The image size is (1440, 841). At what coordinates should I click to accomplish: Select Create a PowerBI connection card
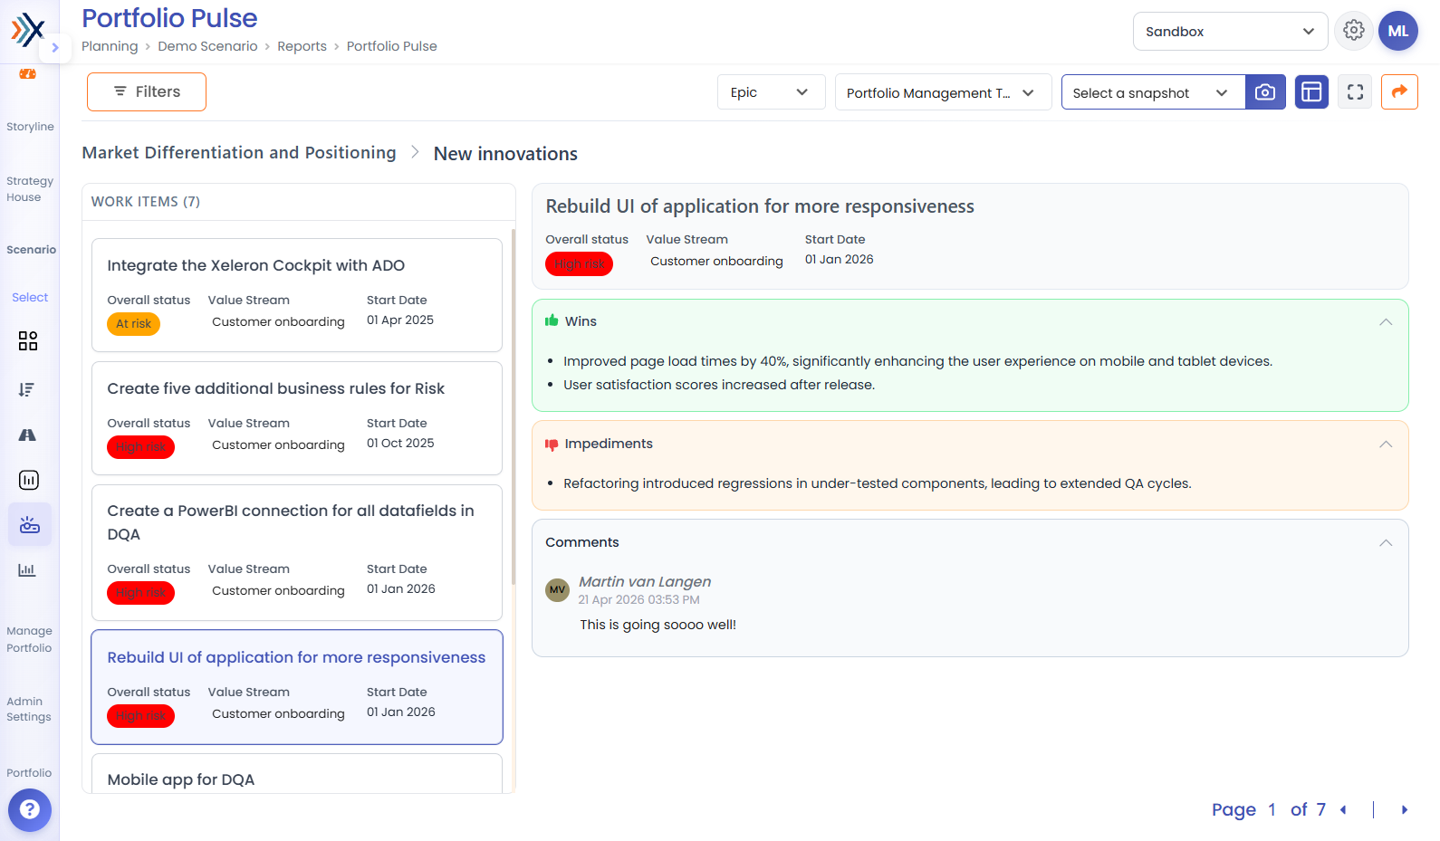pos(297,552)
